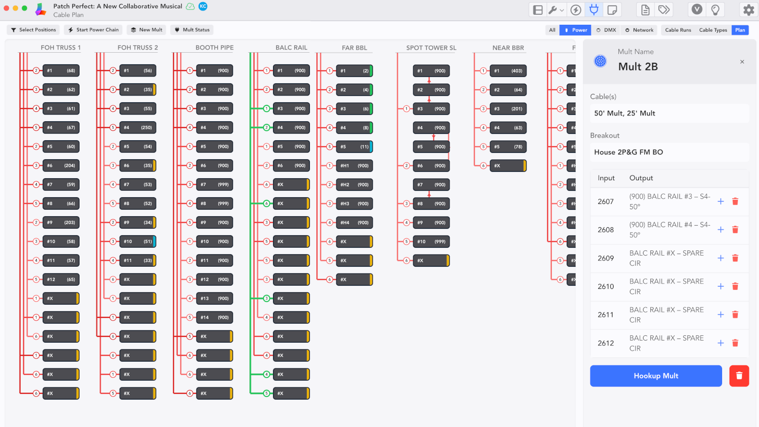Image resolution: width=759 pixels, height=427 pixels.
Task: Add output to input 2609 with plus
Action: click(x=721, y=258)
